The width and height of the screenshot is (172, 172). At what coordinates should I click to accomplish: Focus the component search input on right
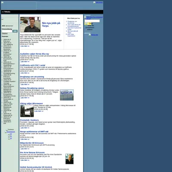pos(92,21)
